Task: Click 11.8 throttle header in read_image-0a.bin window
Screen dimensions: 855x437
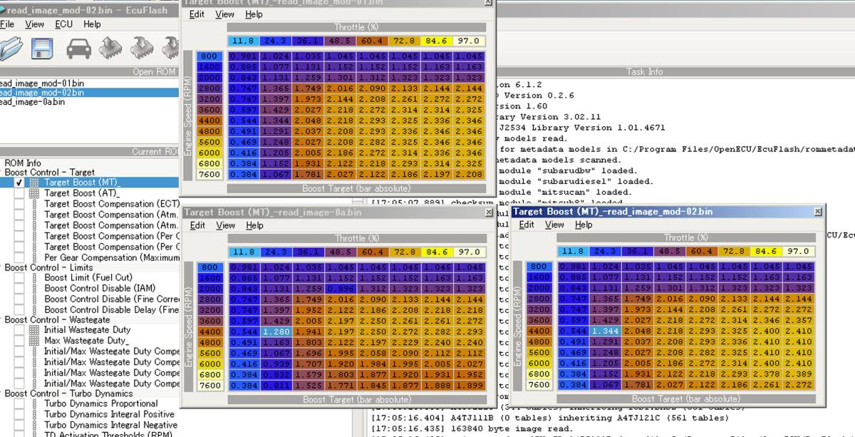Action: click(x=244, y=252)
